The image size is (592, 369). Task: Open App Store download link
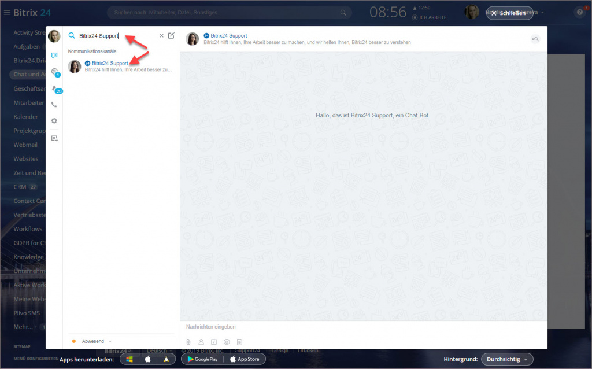245,359
